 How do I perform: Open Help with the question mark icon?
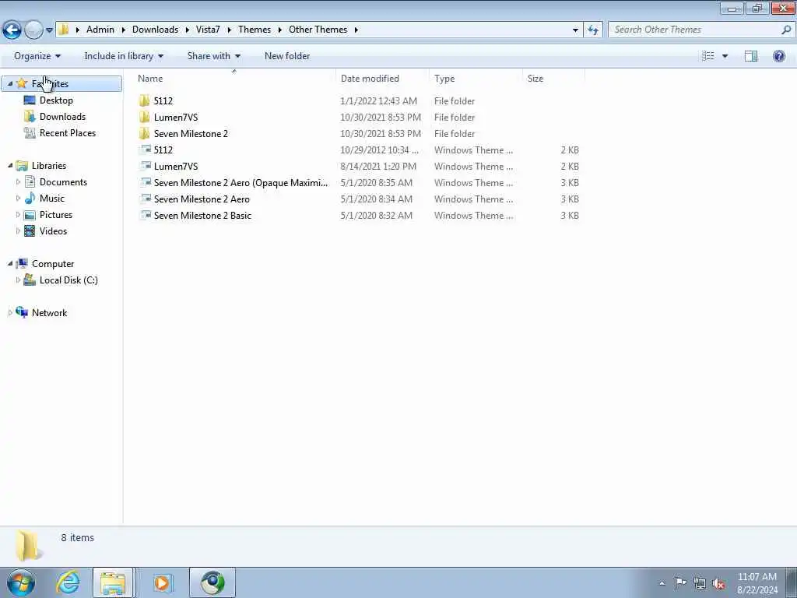[778, 56]
